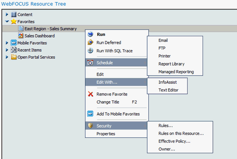Click the MF icon beside Add To Mobile Favorites
This screenshot has width=237, height=159.
point(90,114)
